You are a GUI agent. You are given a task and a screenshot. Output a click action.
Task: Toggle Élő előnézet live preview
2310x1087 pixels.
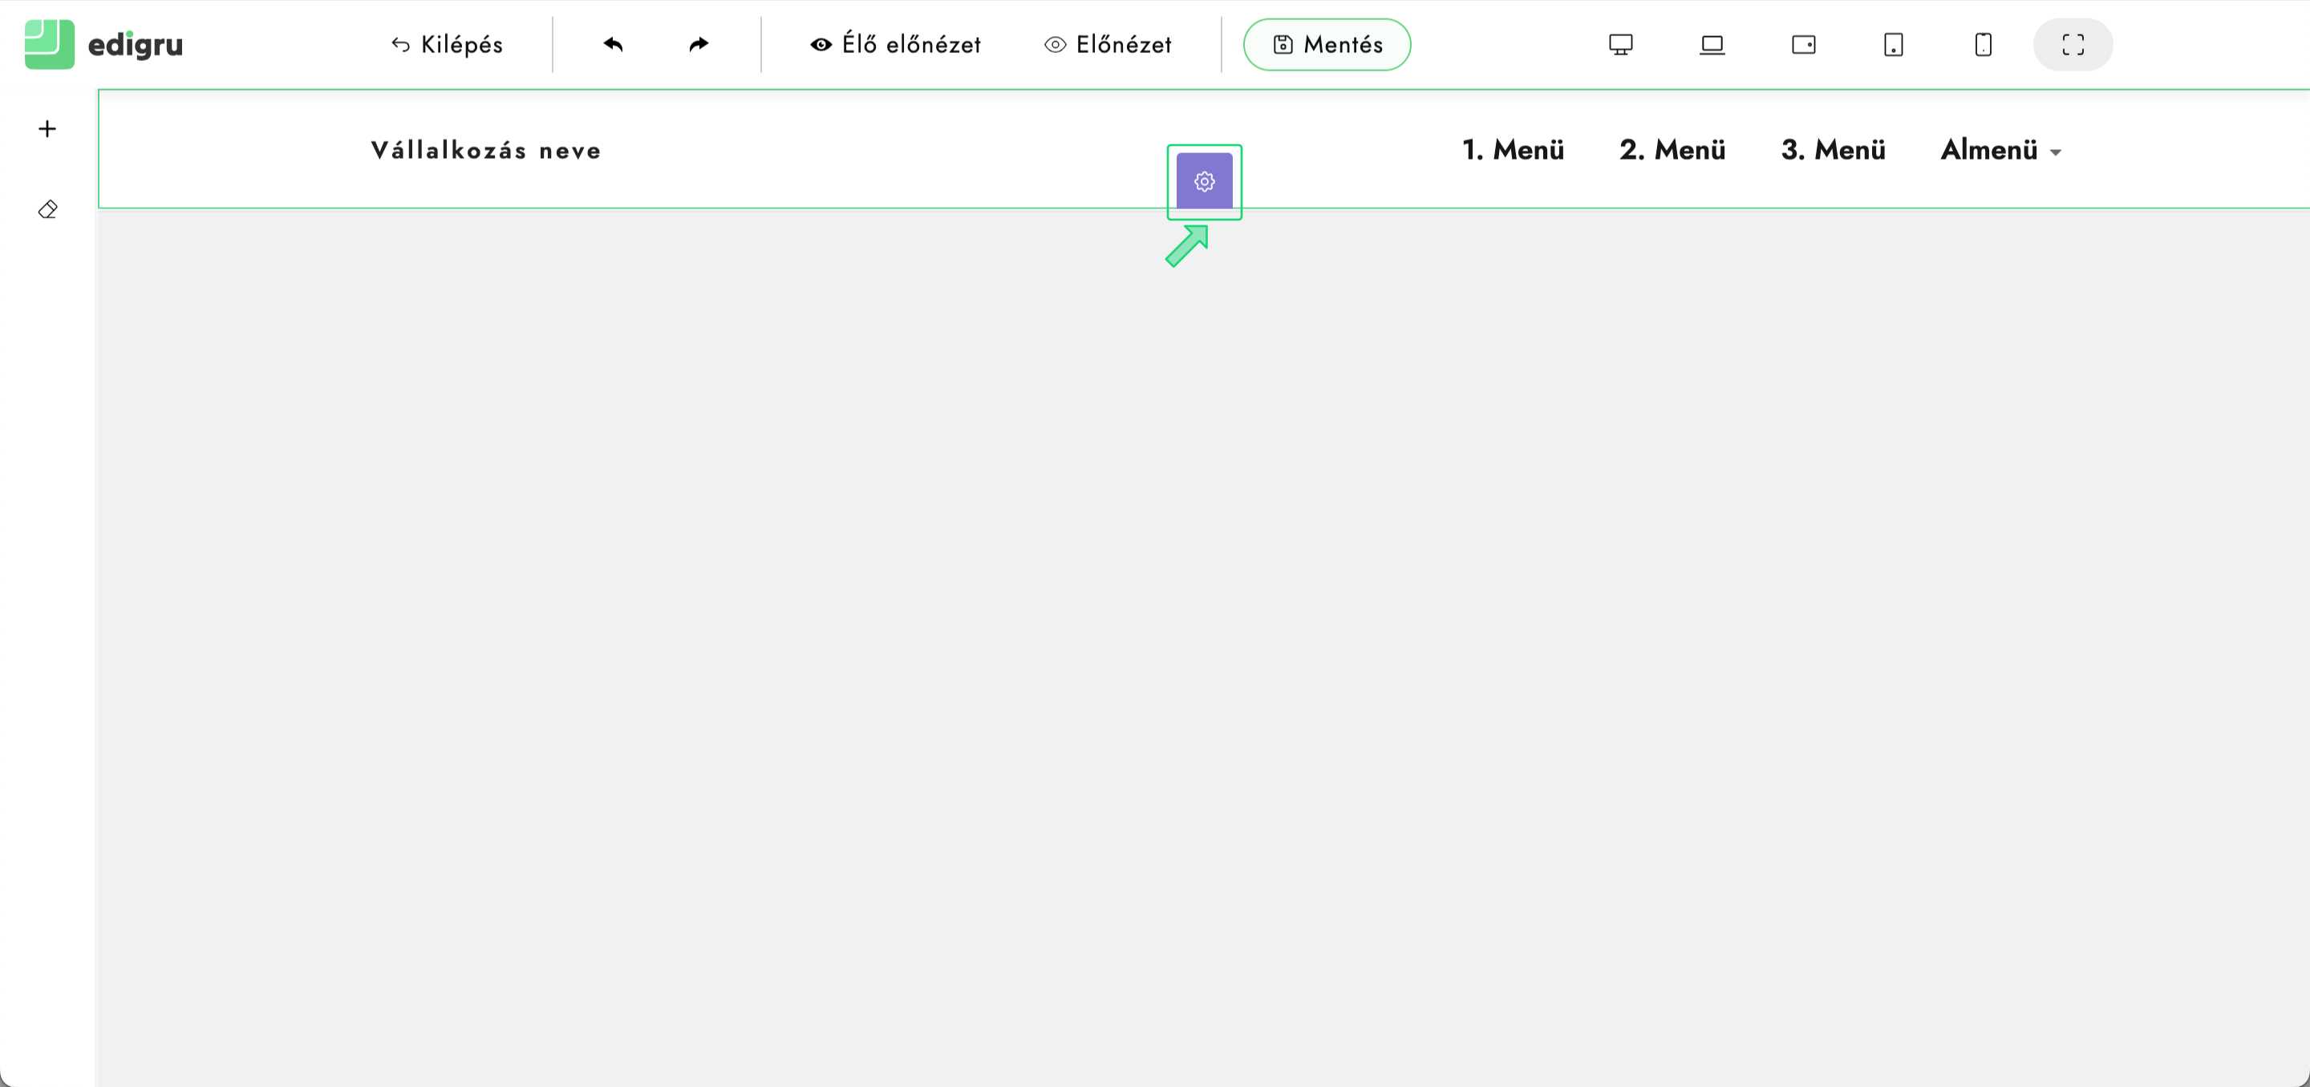[x=895, y=44]
